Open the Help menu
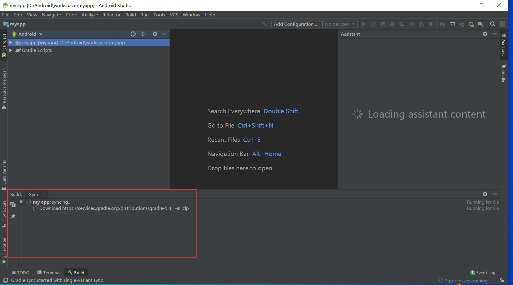This screenshot has height=285, width=513. click(210, 15)
